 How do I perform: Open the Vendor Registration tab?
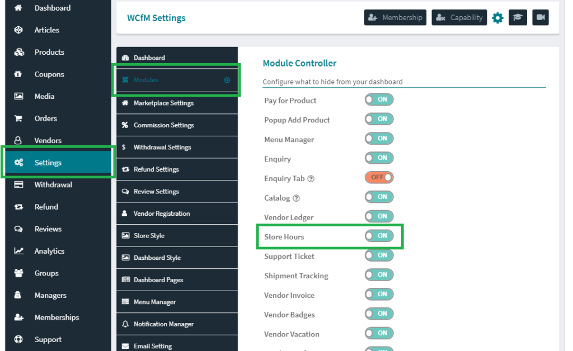[177, 214]
